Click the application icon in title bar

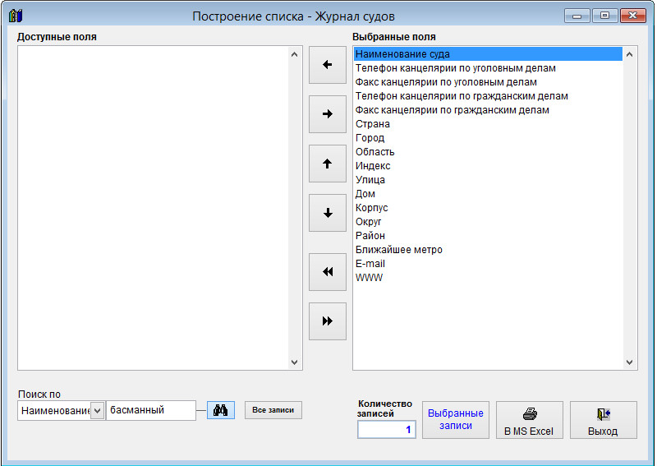click(x=15, y=16)
